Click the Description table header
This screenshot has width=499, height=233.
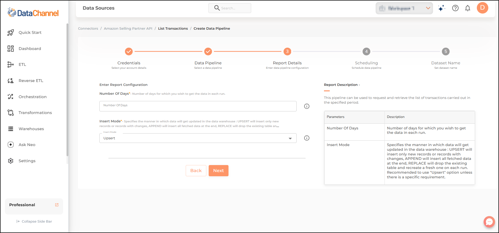430,117
